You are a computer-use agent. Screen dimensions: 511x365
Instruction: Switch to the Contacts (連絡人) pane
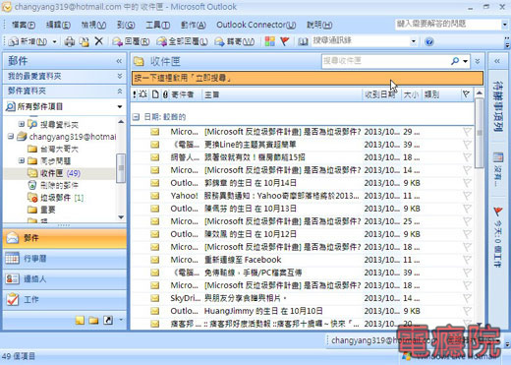point(65,278)
